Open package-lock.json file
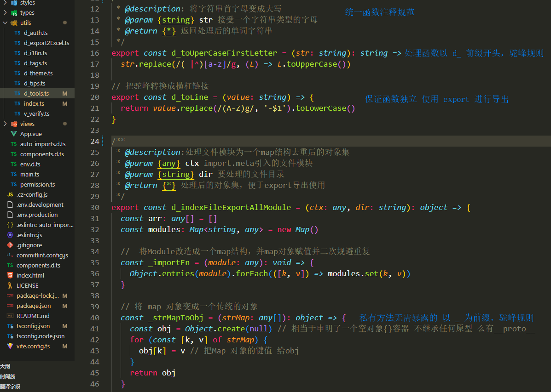 (38, 296)
